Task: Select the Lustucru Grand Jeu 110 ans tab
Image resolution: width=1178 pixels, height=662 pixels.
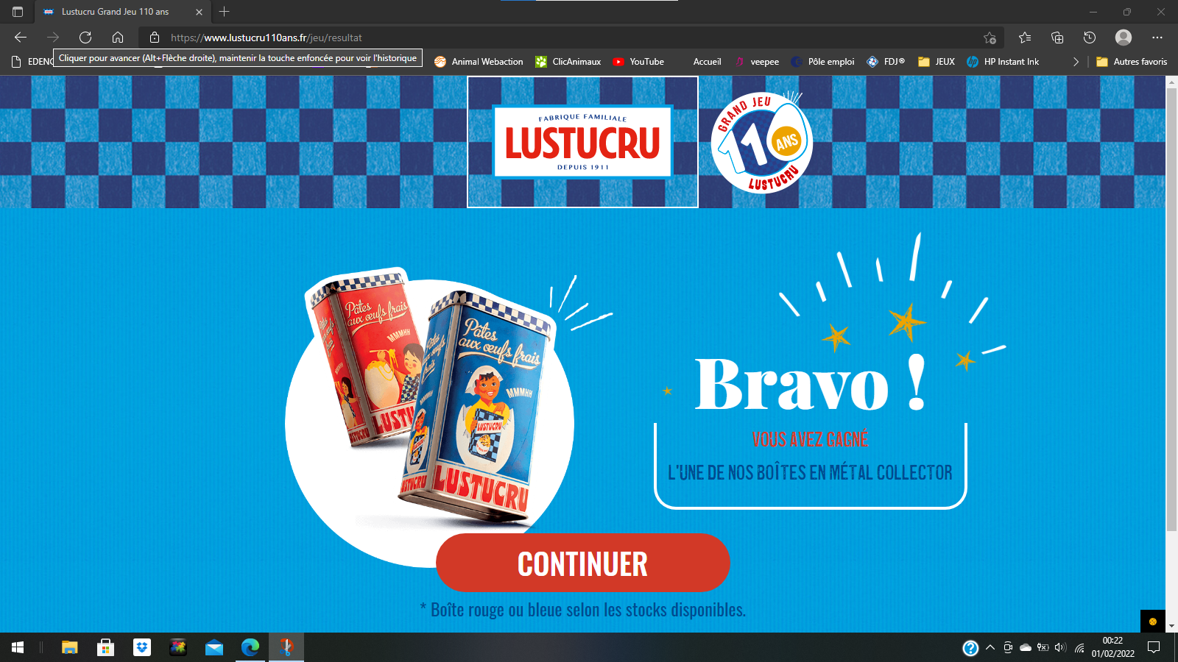Action: (x=115, y=12)
